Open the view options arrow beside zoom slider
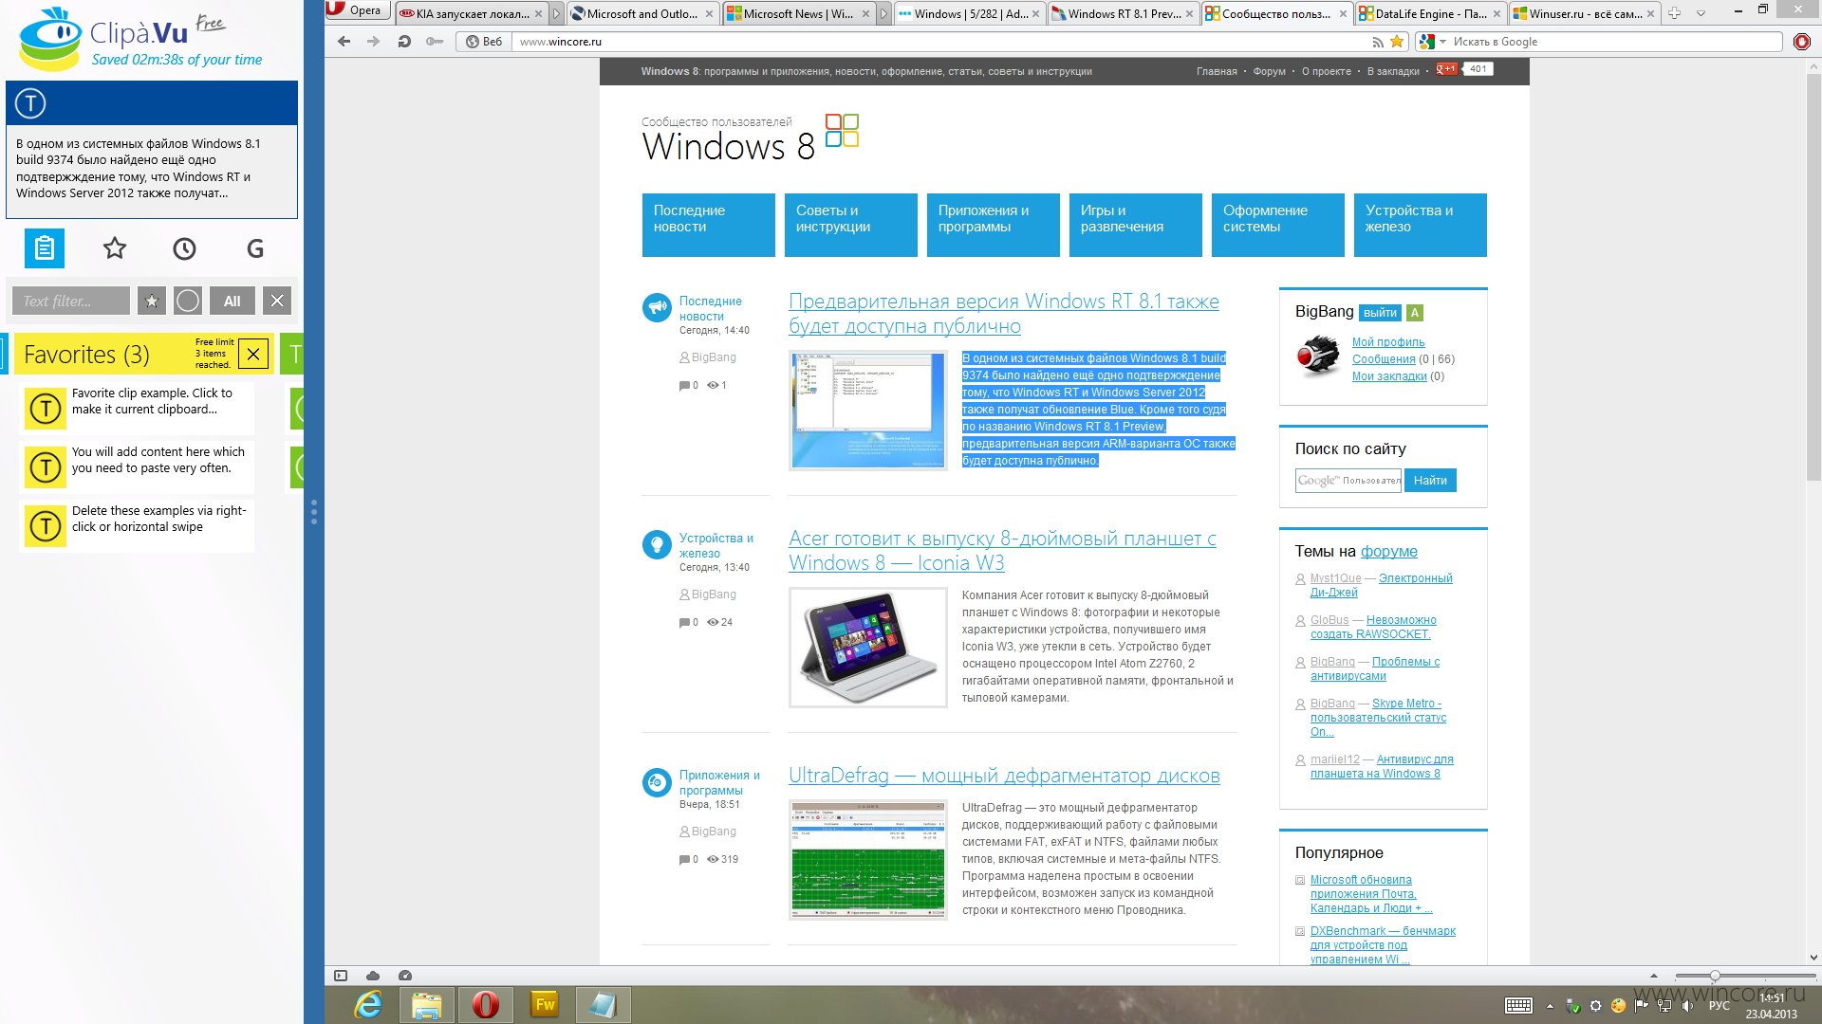This screenshot has height=1024, width=1822. click(1654, 976)
